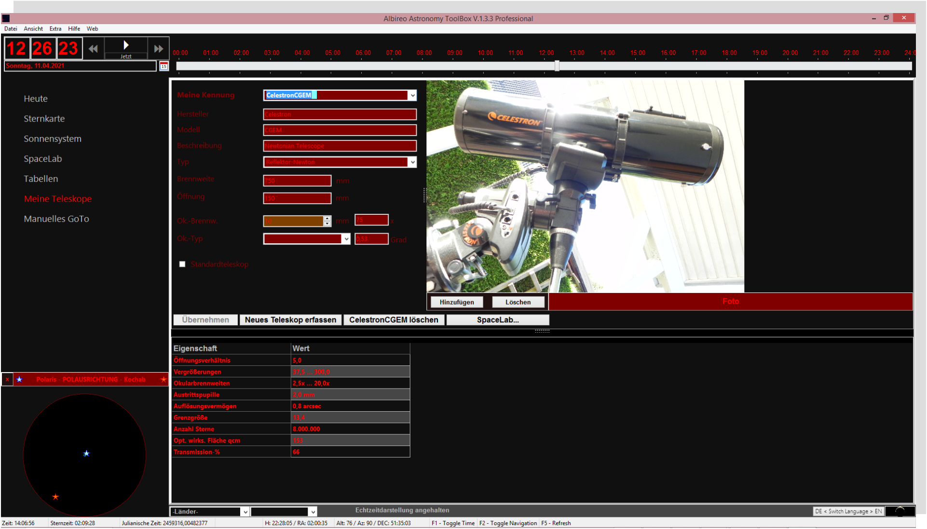Open the Datei menu
Viewport: 927px width, 529px height.
tap(11, 29)
